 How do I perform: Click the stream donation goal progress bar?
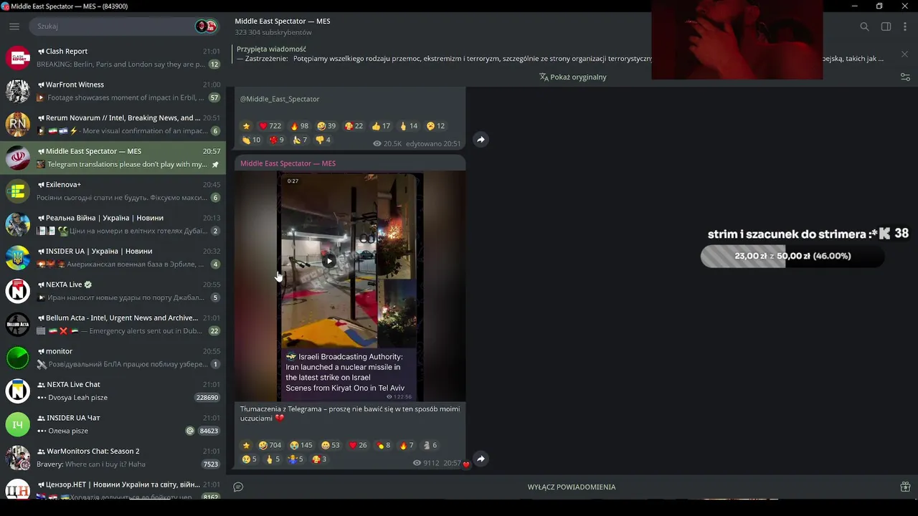(x=792, y=256)
